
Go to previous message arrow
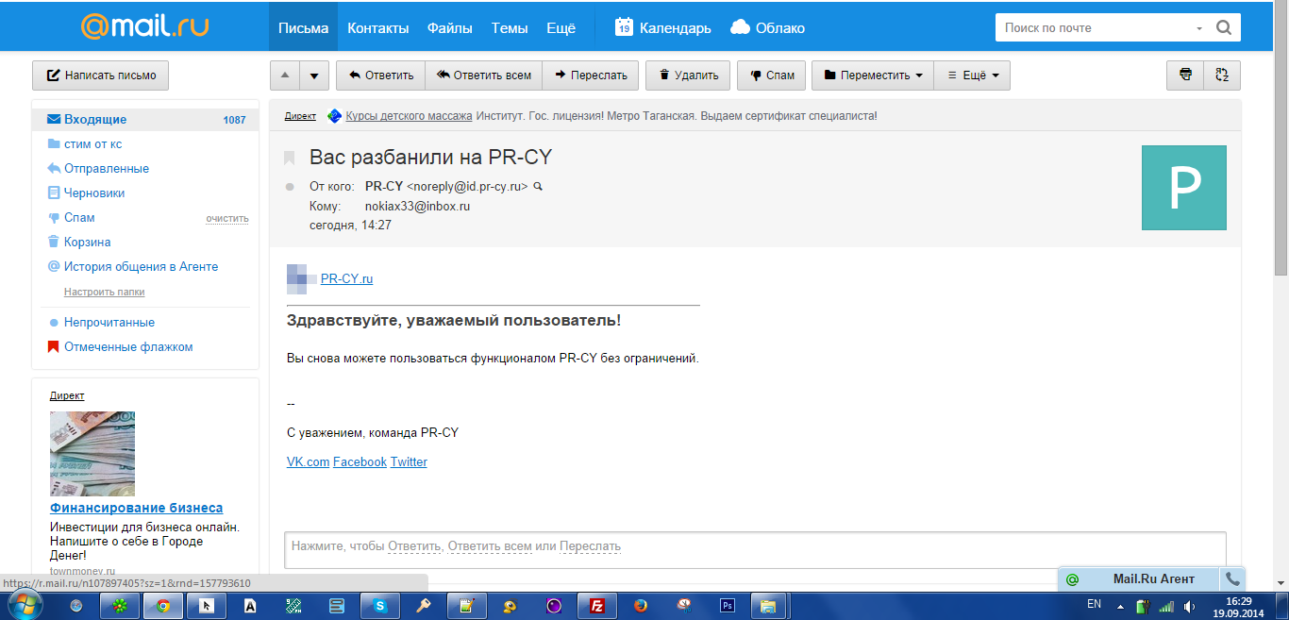[x=285, y=75]
